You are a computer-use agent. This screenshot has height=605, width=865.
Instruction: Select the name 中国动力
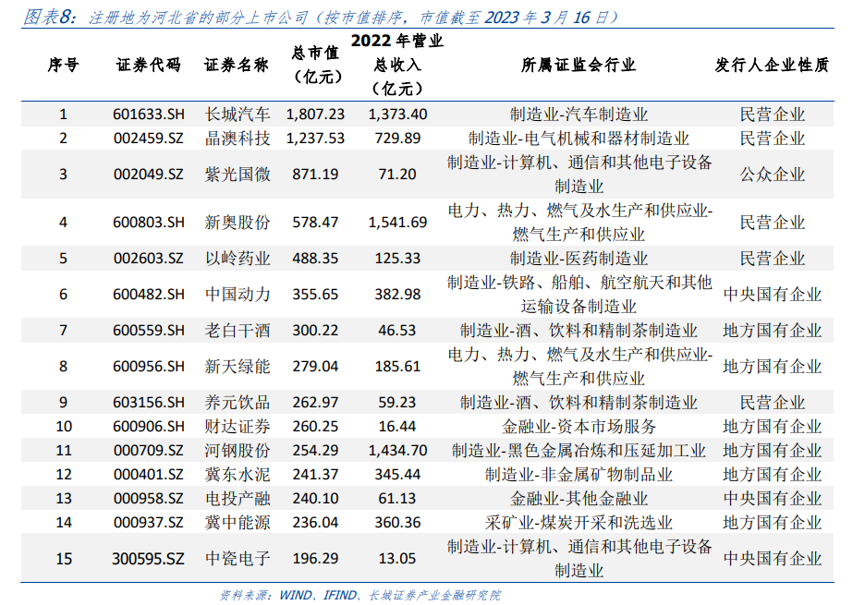pyautogui.click(x=238, y=295)
